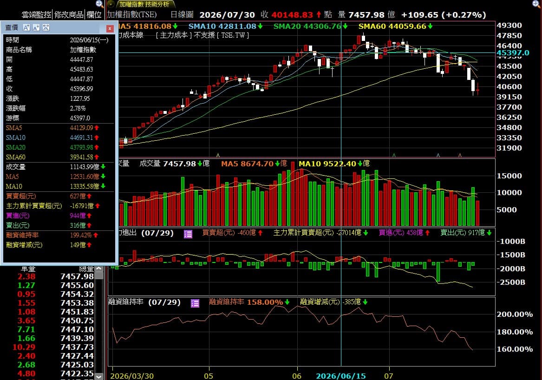Open the round dropdown button before 加權指數 tab
This screenshot has height=380, width=542.
111,4
